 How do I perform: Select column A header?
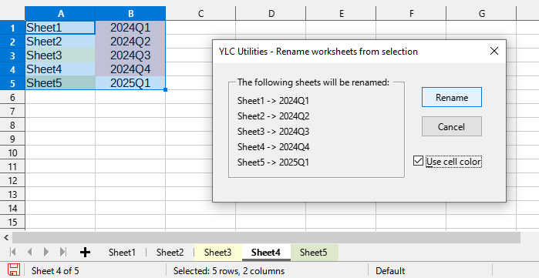60,13
